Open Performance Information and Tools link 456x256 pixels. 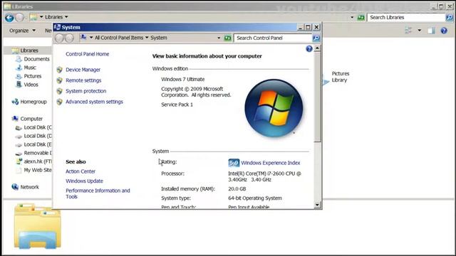point(98,193)
